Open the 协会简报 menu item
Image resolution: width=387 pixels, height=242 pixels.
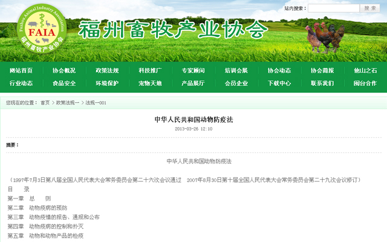[x=322, y=70]
